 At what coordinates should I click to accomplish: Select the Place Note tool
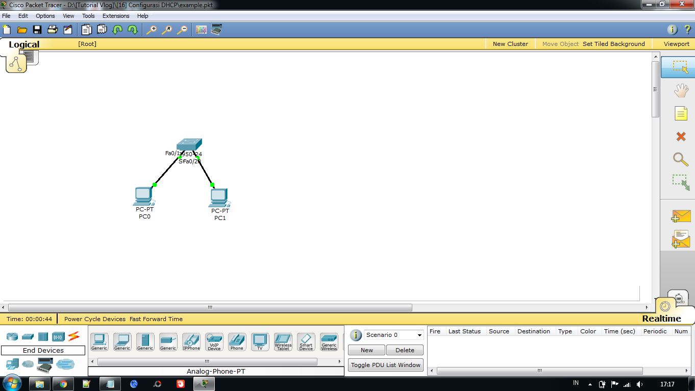(681, 113)
